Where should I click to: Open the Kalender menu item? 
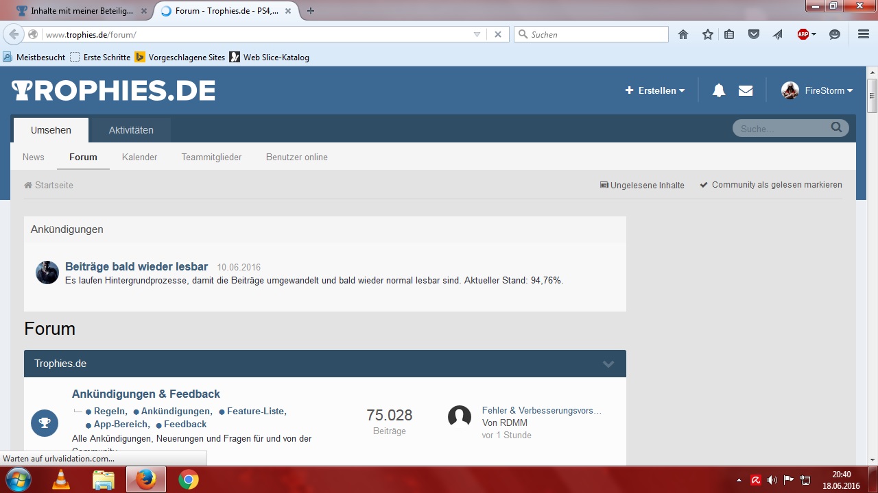click(140, 157)
